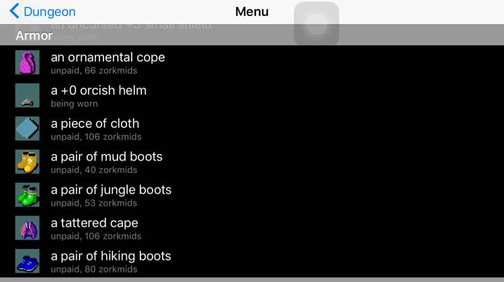Choose "a tattered cape" entry

pyautogui.click(x=94, y=223)
